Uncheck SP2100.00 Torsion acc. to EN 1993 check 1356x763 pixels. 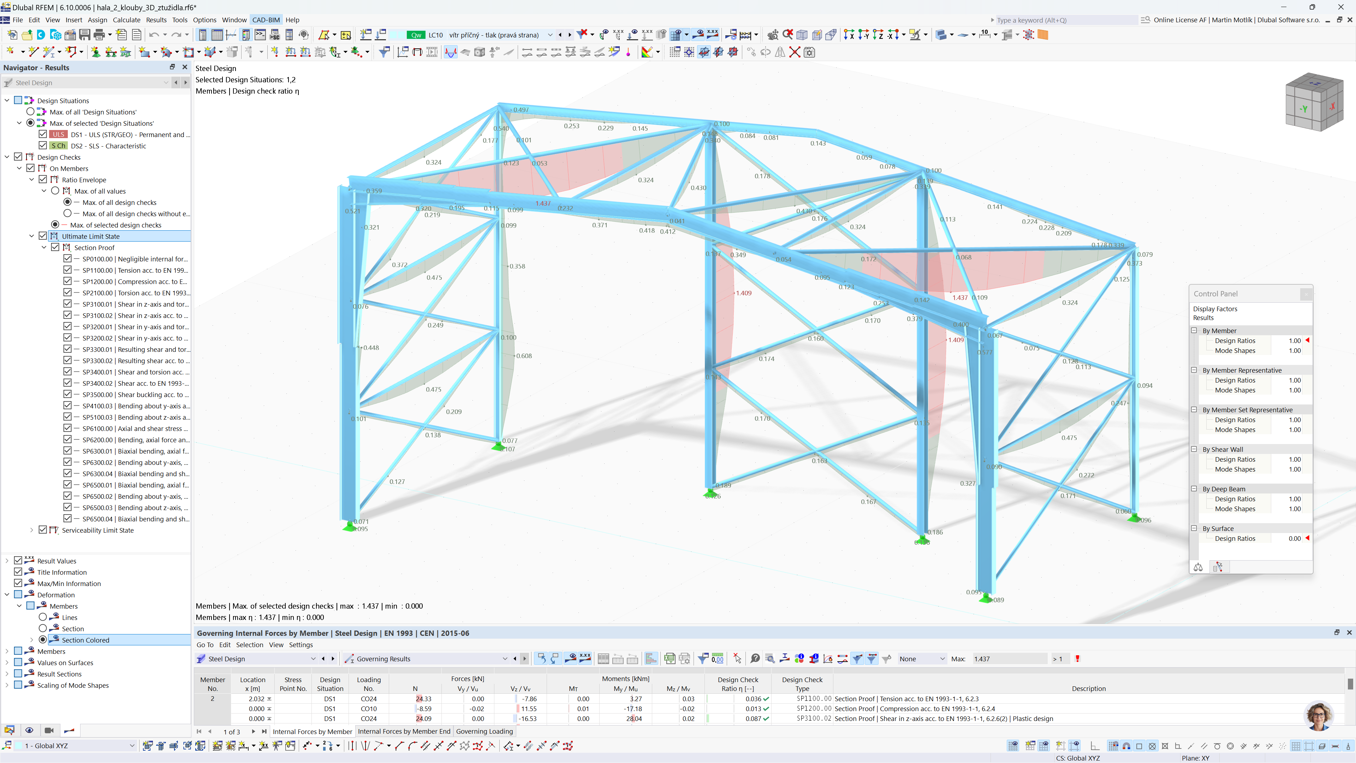click(x=67, y=293)
